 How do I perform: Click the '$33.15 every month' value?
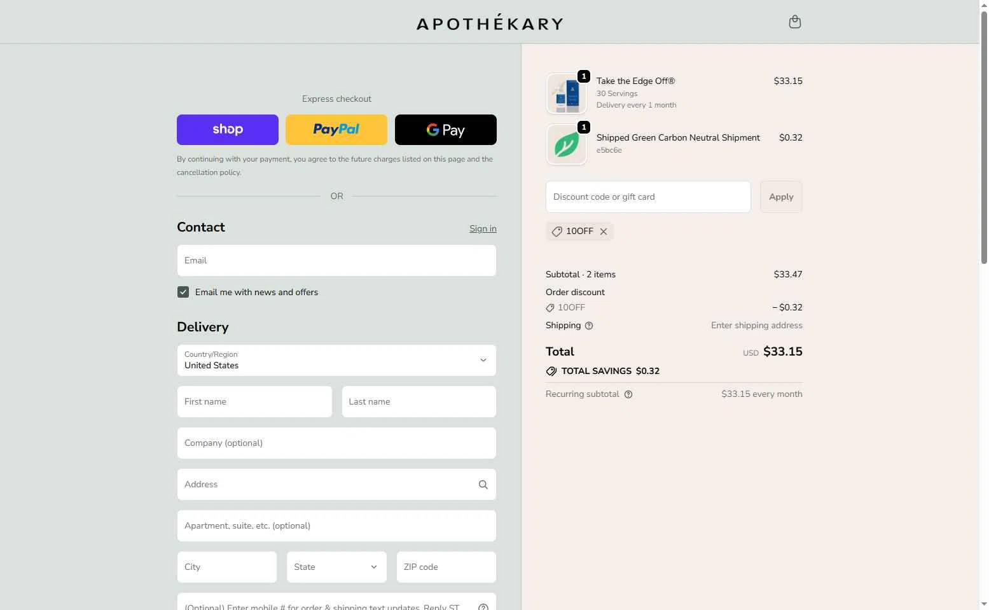pos(762,394)
